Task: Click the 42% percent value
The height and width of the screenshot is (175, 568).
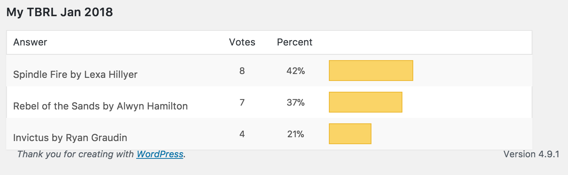Action: click(x=296, y=71)
